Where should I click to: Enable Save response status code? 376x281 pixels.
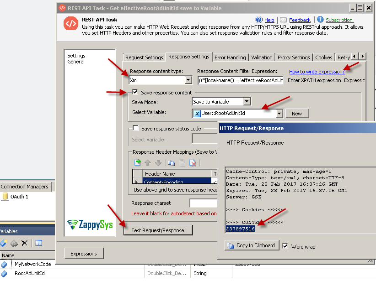pos(134,128)
